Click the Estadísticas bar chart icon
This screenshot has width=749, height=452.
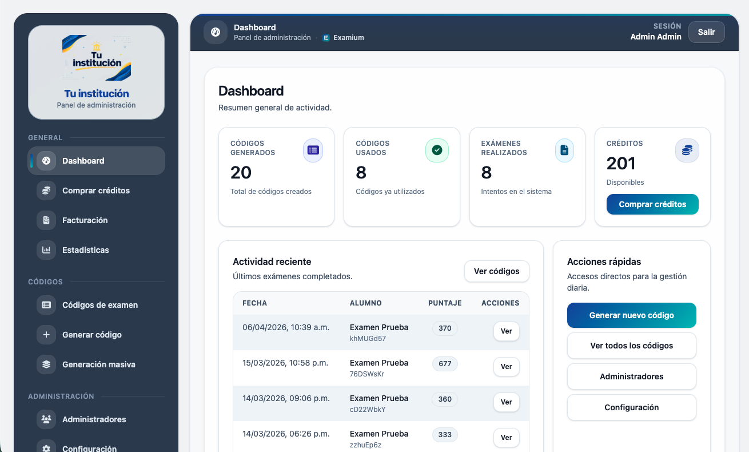tap(46, 250)
